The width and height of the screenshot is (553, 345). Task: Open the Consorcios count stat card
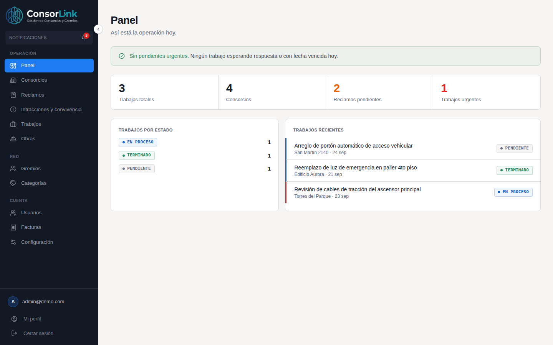coord(272,92)
